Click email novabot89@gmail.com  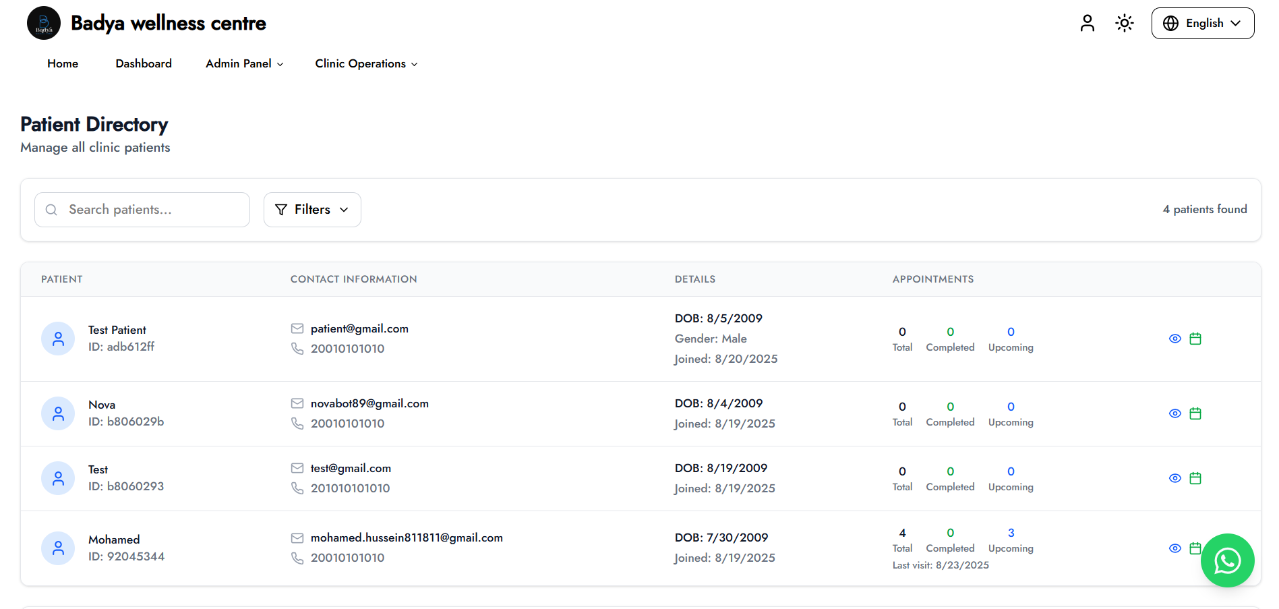point(369,403)
